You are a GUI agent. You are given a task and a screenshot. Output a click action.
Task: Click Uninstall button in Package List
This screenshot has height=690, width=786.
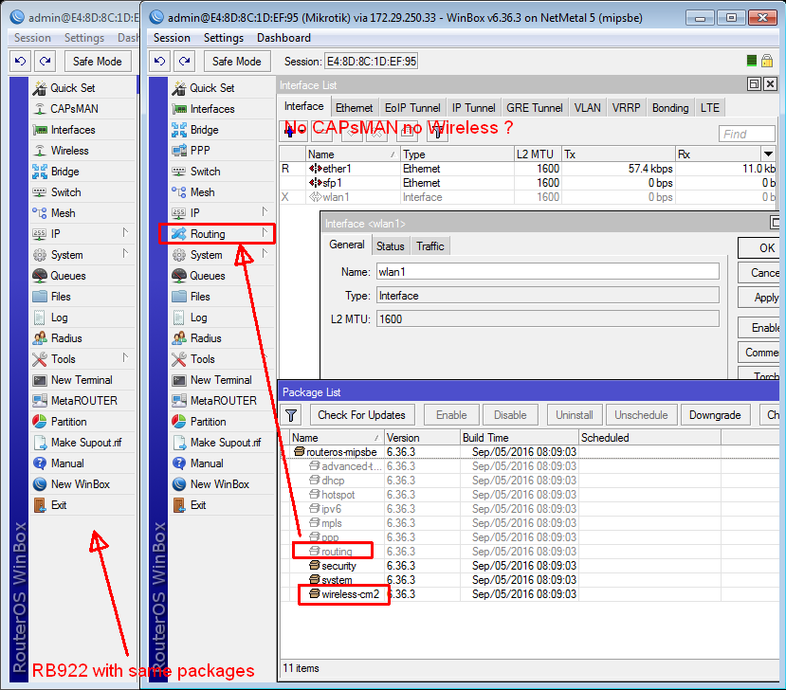point(575,415)
